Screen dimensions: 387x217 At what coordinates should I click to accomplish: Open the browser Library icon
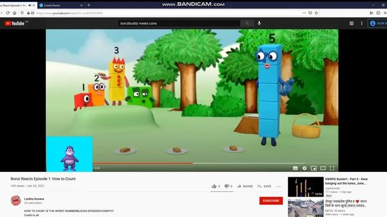point(371,13)
